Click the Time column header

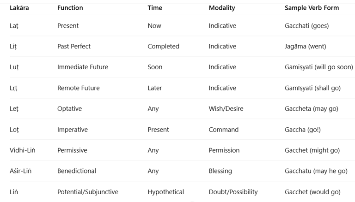155,8
